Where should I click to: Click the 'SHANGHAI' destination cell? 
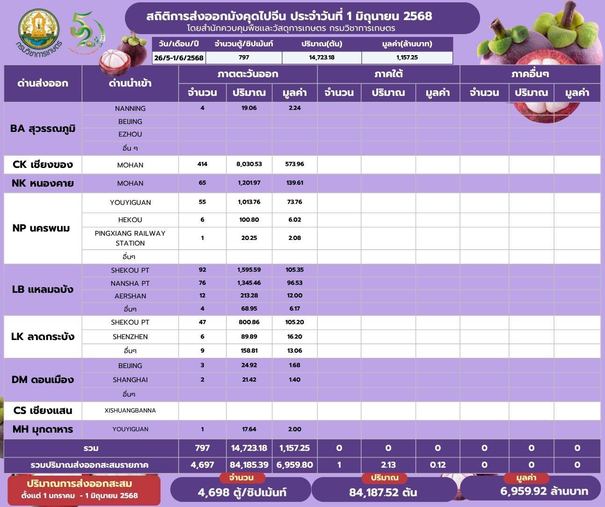pos(130,380)
